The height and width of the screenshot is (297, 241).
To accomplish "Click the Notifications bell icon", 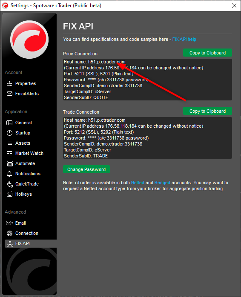I will pos(9,174).
